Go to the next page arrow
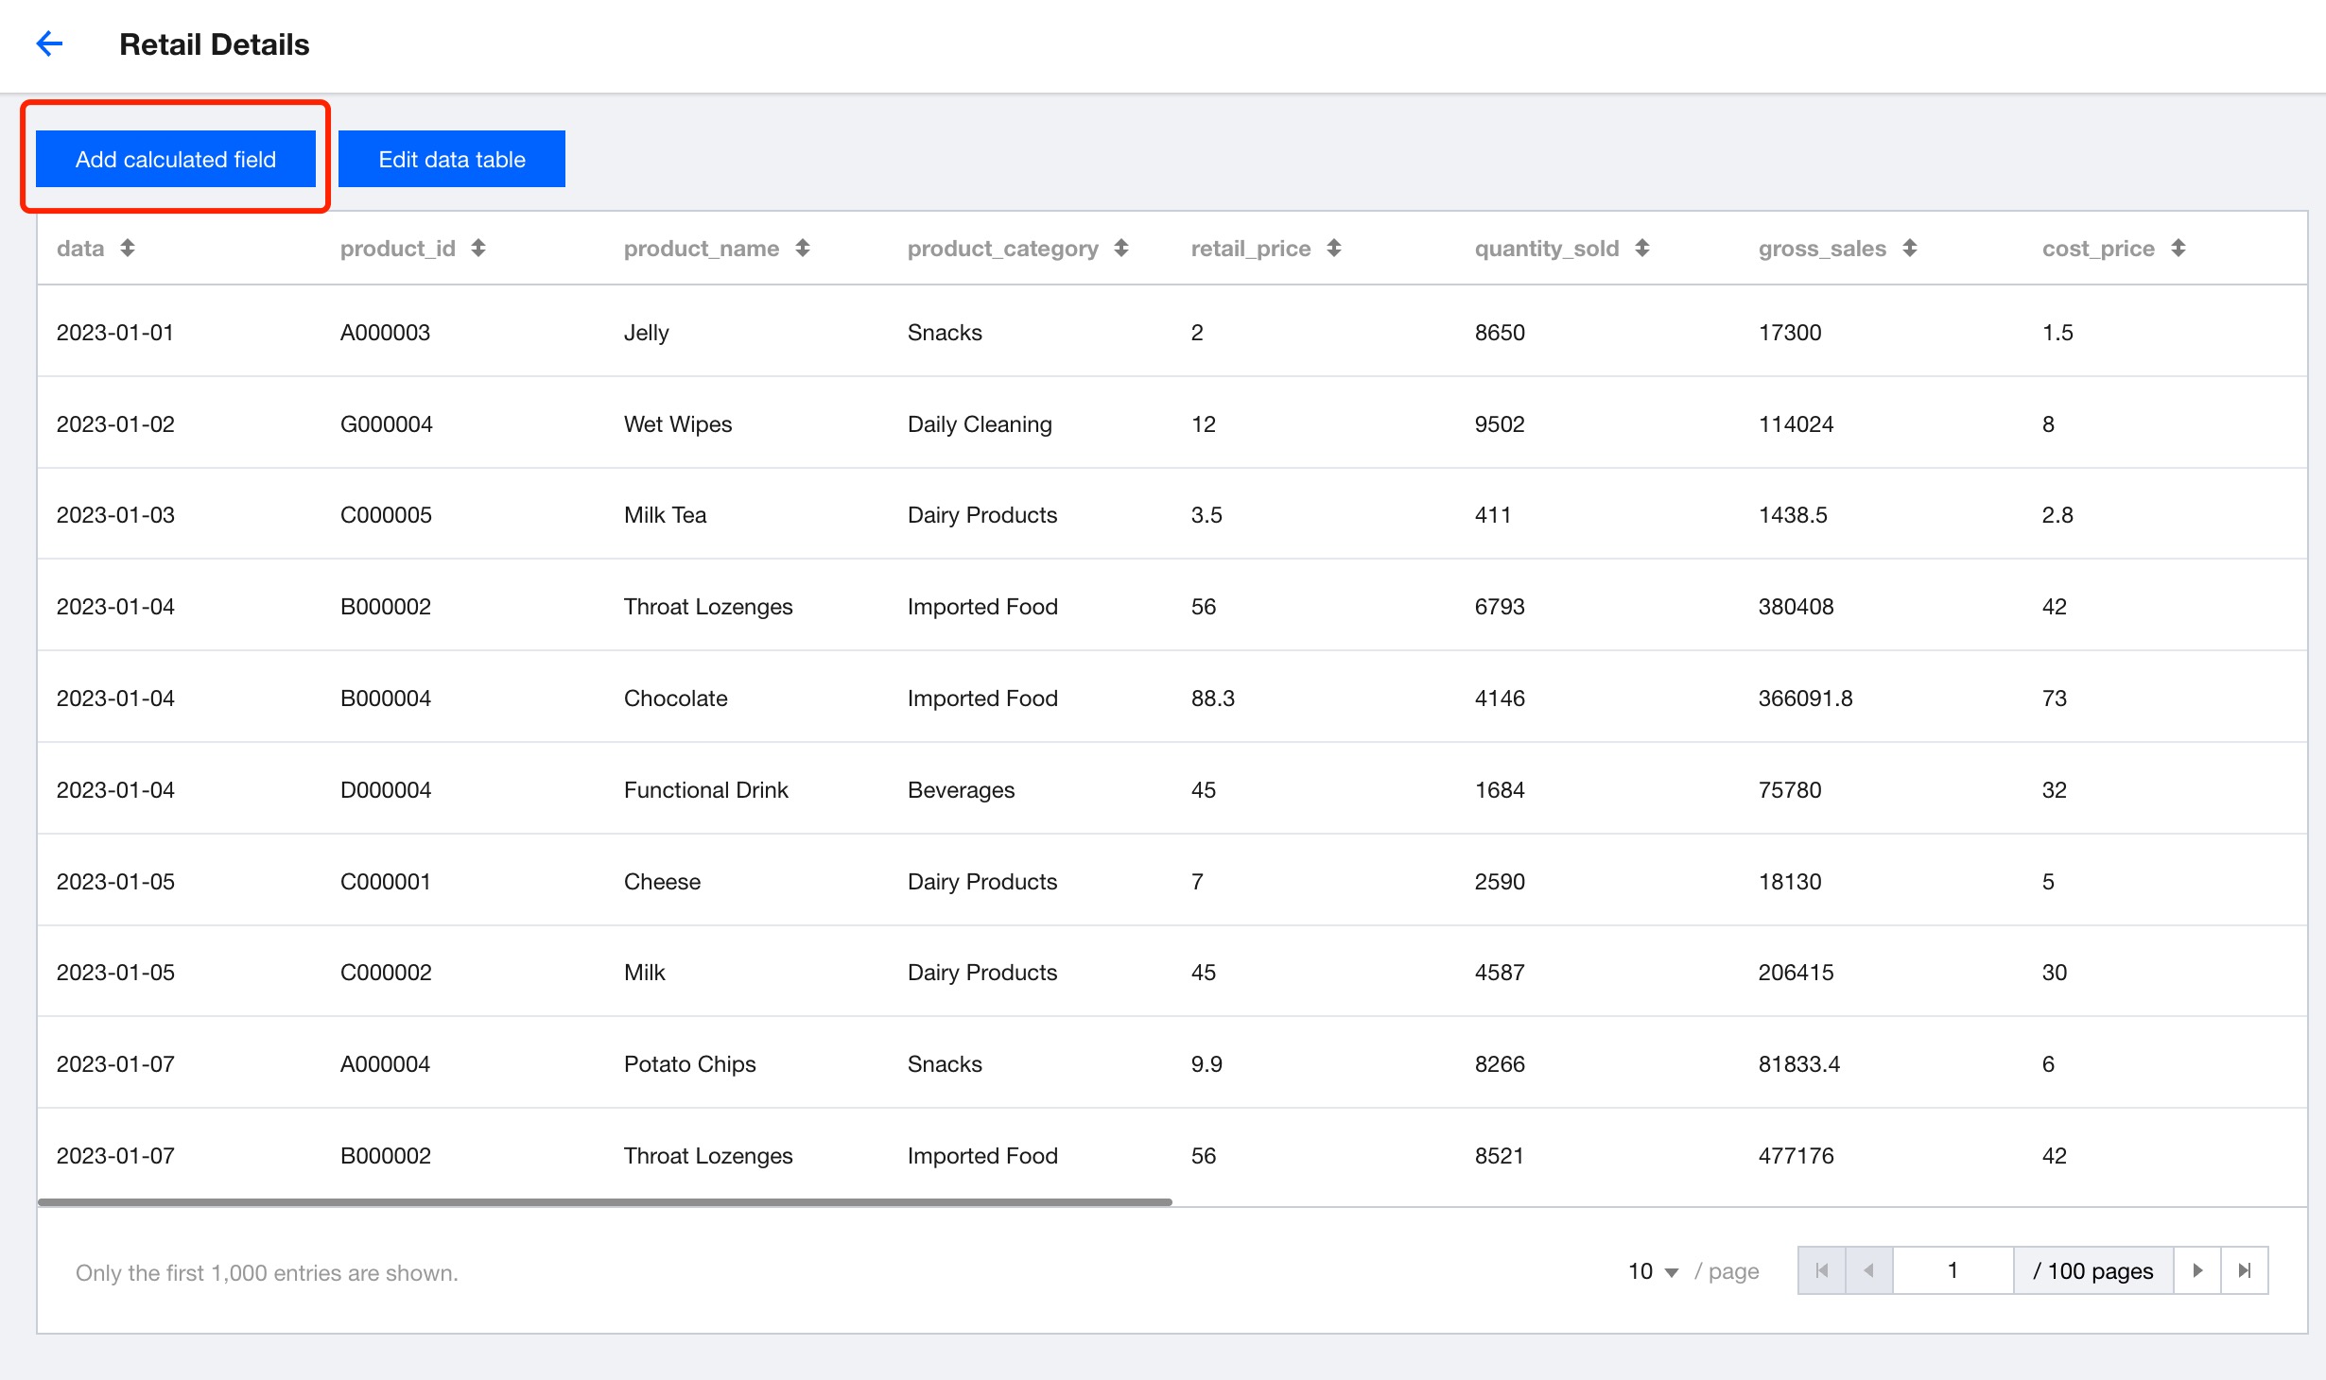Image resolution: width=2326 pixels, height=1380 pixels. [x=2197, y=1270]
